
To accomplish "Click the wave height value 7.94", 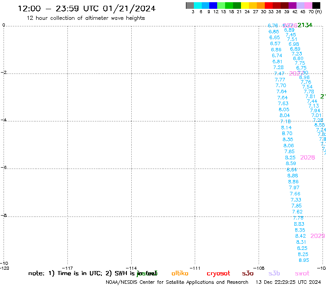I will (315, 111).
